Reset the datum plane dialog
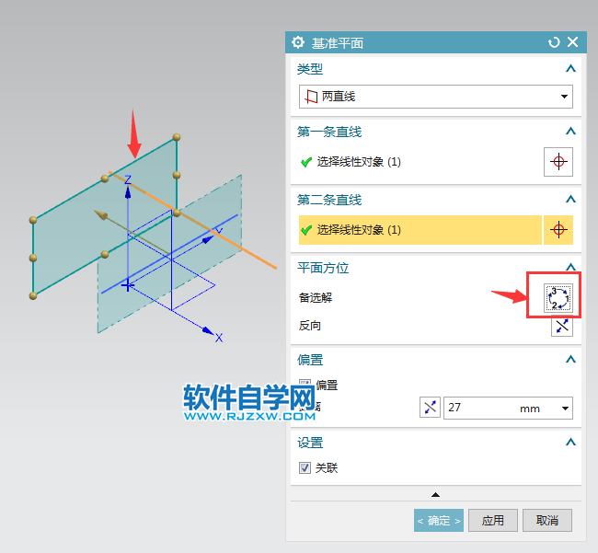This screenshot has width=598, height=553. [x=554, y=42]
